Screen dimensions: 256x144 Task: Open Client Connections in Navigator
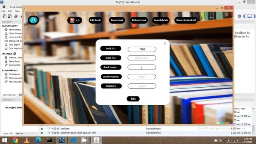point(13,33)
